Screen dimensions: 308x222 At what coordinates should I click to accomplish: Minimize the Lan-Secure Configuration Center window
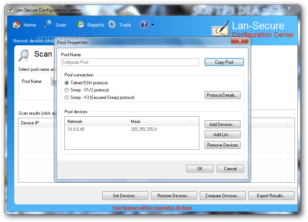[x=265, y=9]
